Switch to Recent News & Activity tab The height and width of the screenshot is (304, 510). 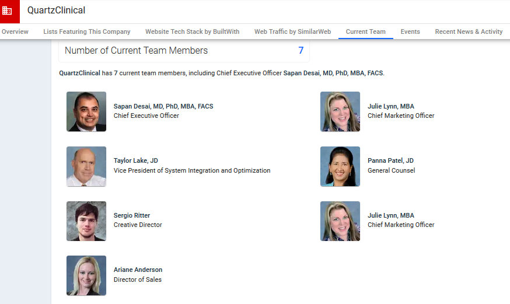(x=469, y=32)
